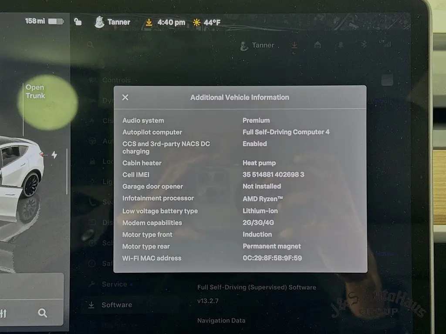Close the Additional Vehicle Information dialog
This screenshot has width=446, height=334.
pyautogui.click(x=125, y=97)
